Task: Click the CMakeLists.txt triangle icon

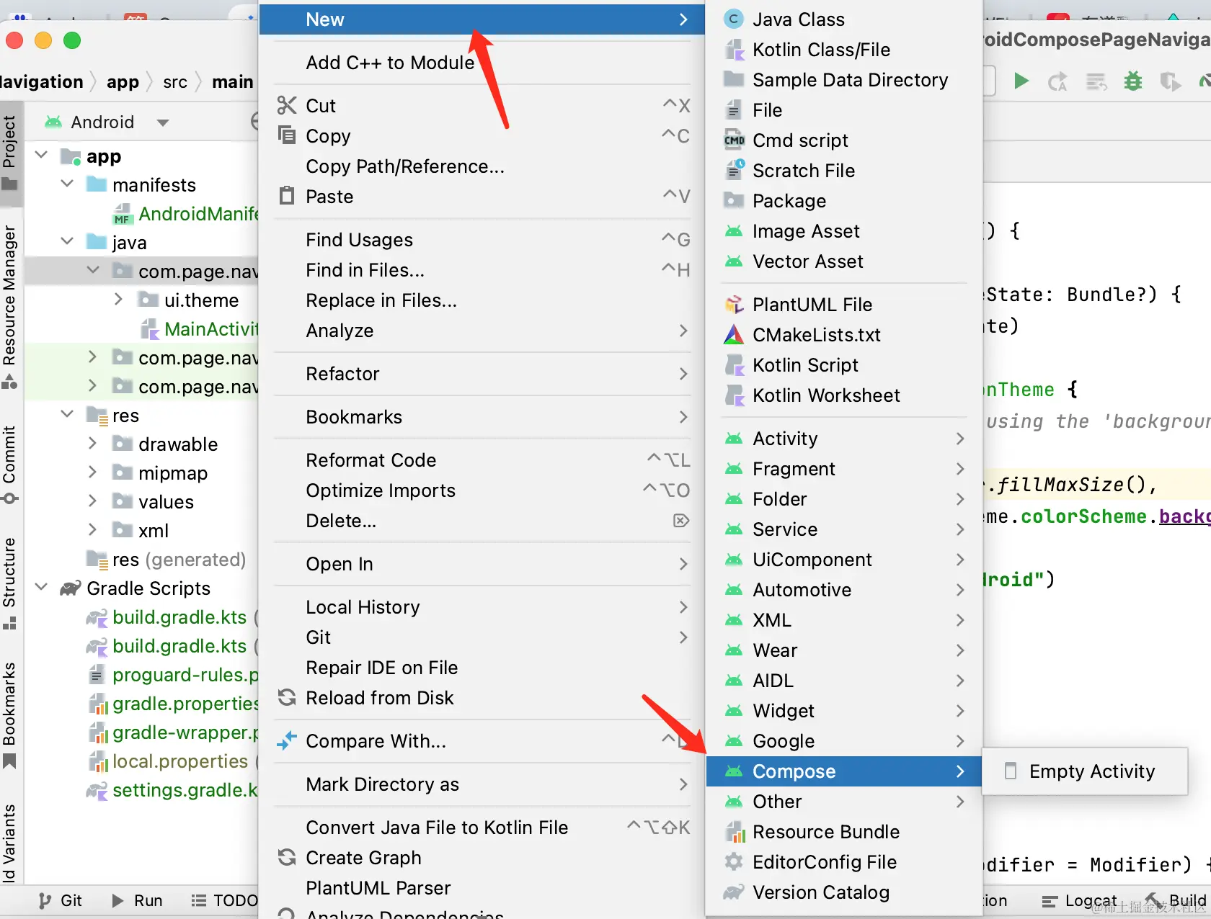Action: click(x=734, y=335)
